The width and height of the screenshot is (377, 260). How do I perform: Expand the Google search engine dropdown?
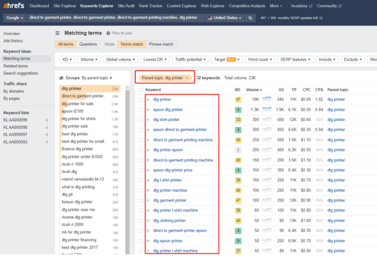pyautogui.click(x=14, y=18)
